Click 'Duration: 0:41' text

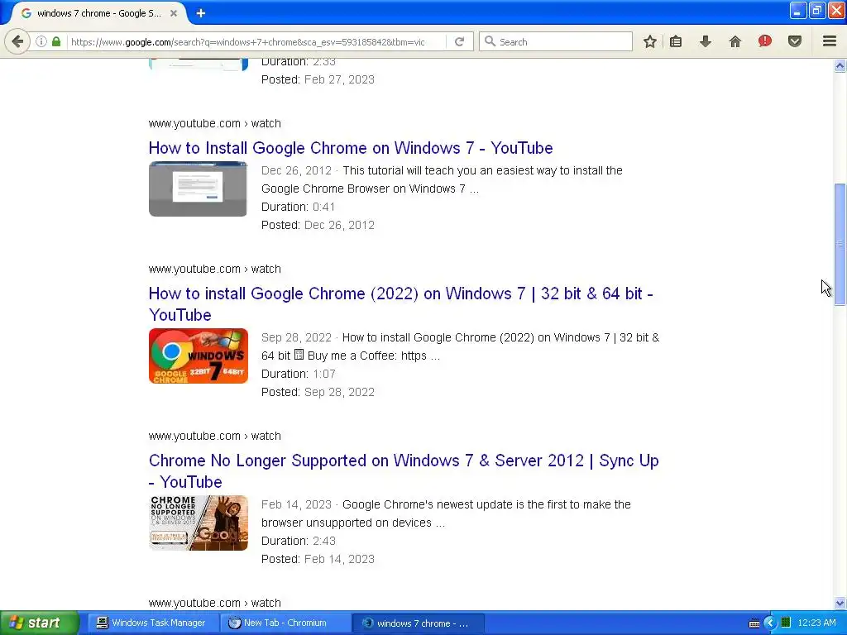coord(298,207)
